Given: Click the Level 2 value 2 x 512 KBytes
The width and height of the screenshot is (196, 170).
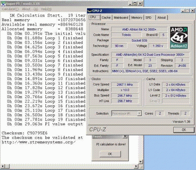Looking at the screenshot, I should coord(176,95).
